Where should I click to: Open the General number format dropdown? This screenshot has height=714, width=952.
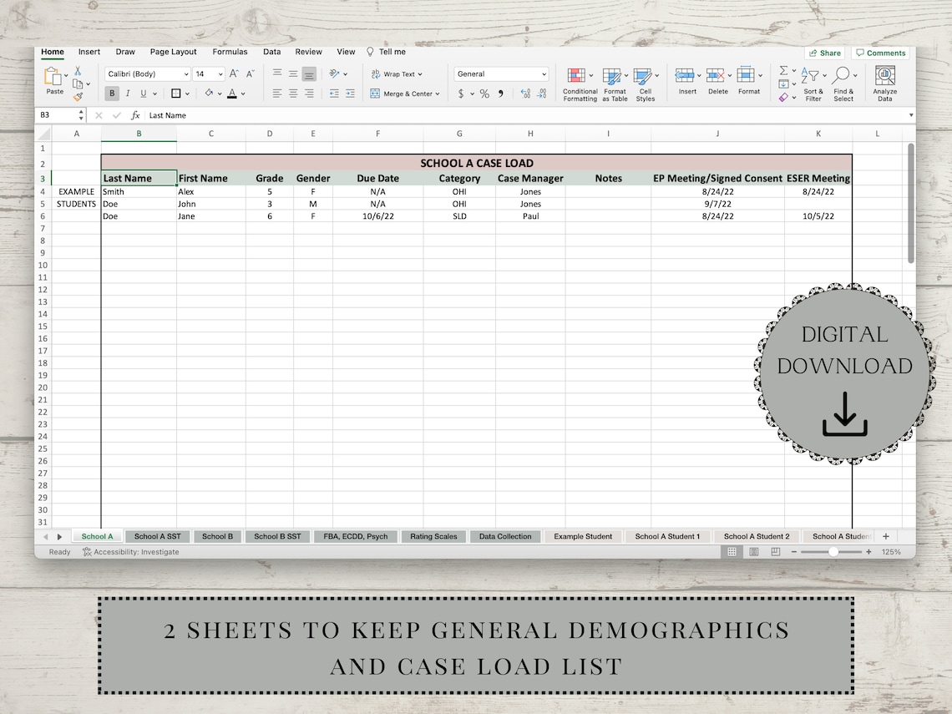[500, 73]
